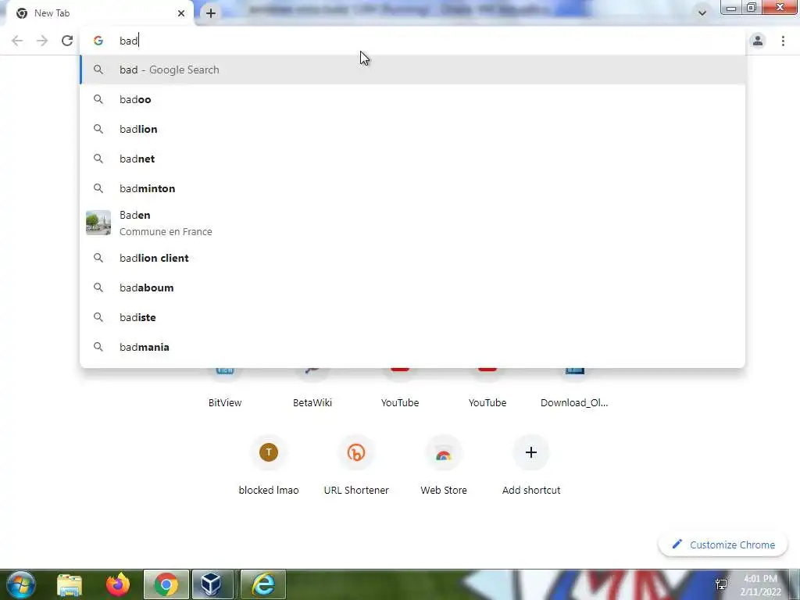The image size is (800, 600).
Task: Pick the 'badminton' suggestion
Action: [x=412, y=188]
